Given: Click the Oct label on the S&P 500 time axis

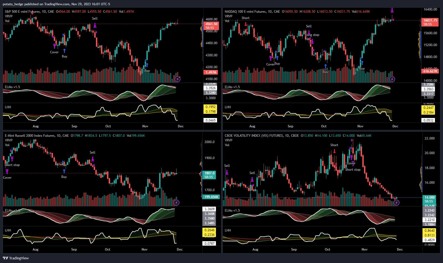Looking at the screenshot, I should point(108,126).
